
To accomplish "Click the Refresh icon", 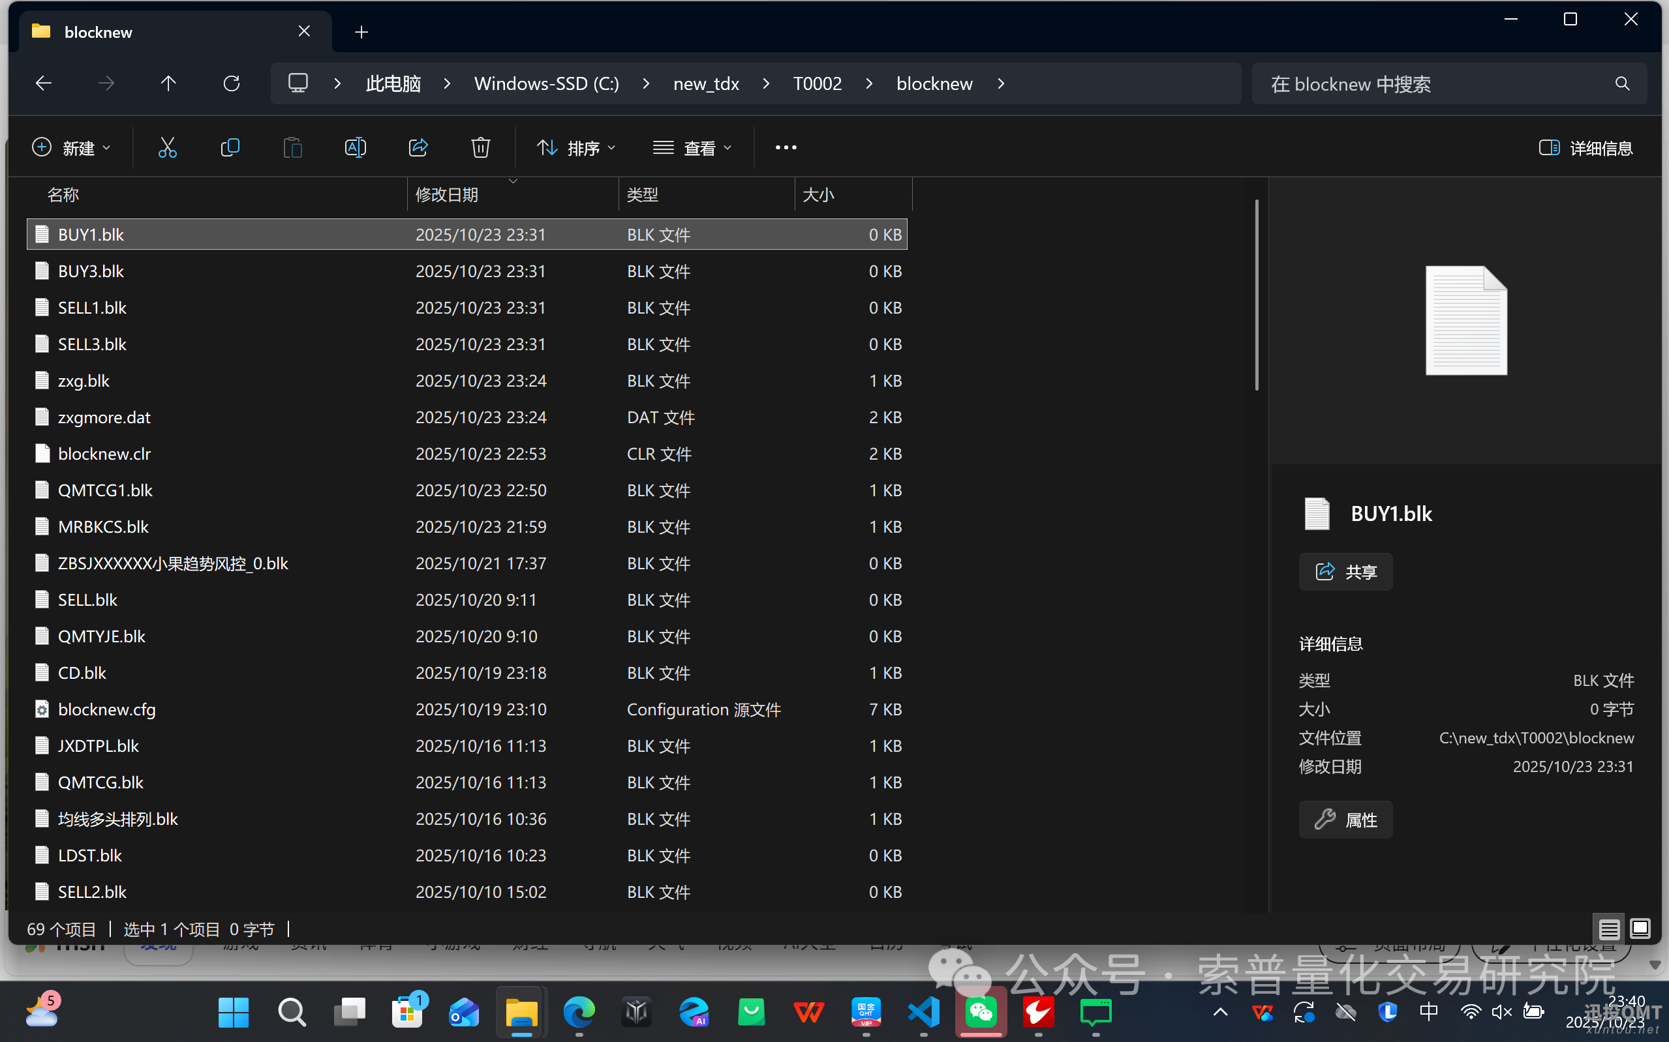I will pyautogui.click(x=232, y=83).
